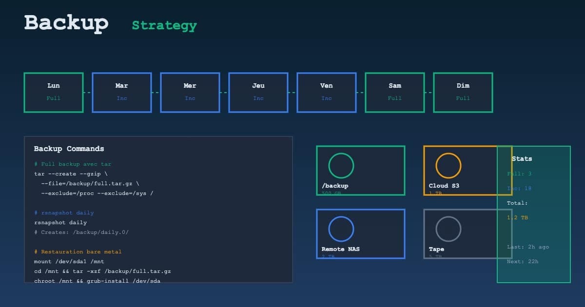Click the grub-install command line
Screen dimensions: 585x307
(x=97, y=281)
